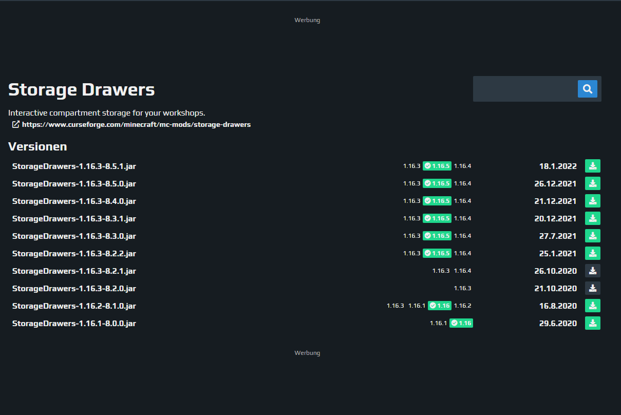This screenshot has height=415, width=621.
Task: Click the Versionen section heading
Action: [37, 146]
